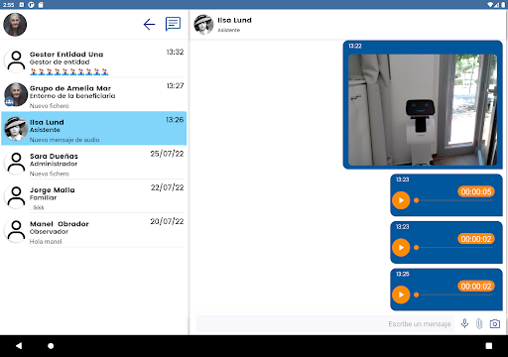This screenshot has height=357, width=508.
Task: Open new message compose icon
Action: [173, 24]
